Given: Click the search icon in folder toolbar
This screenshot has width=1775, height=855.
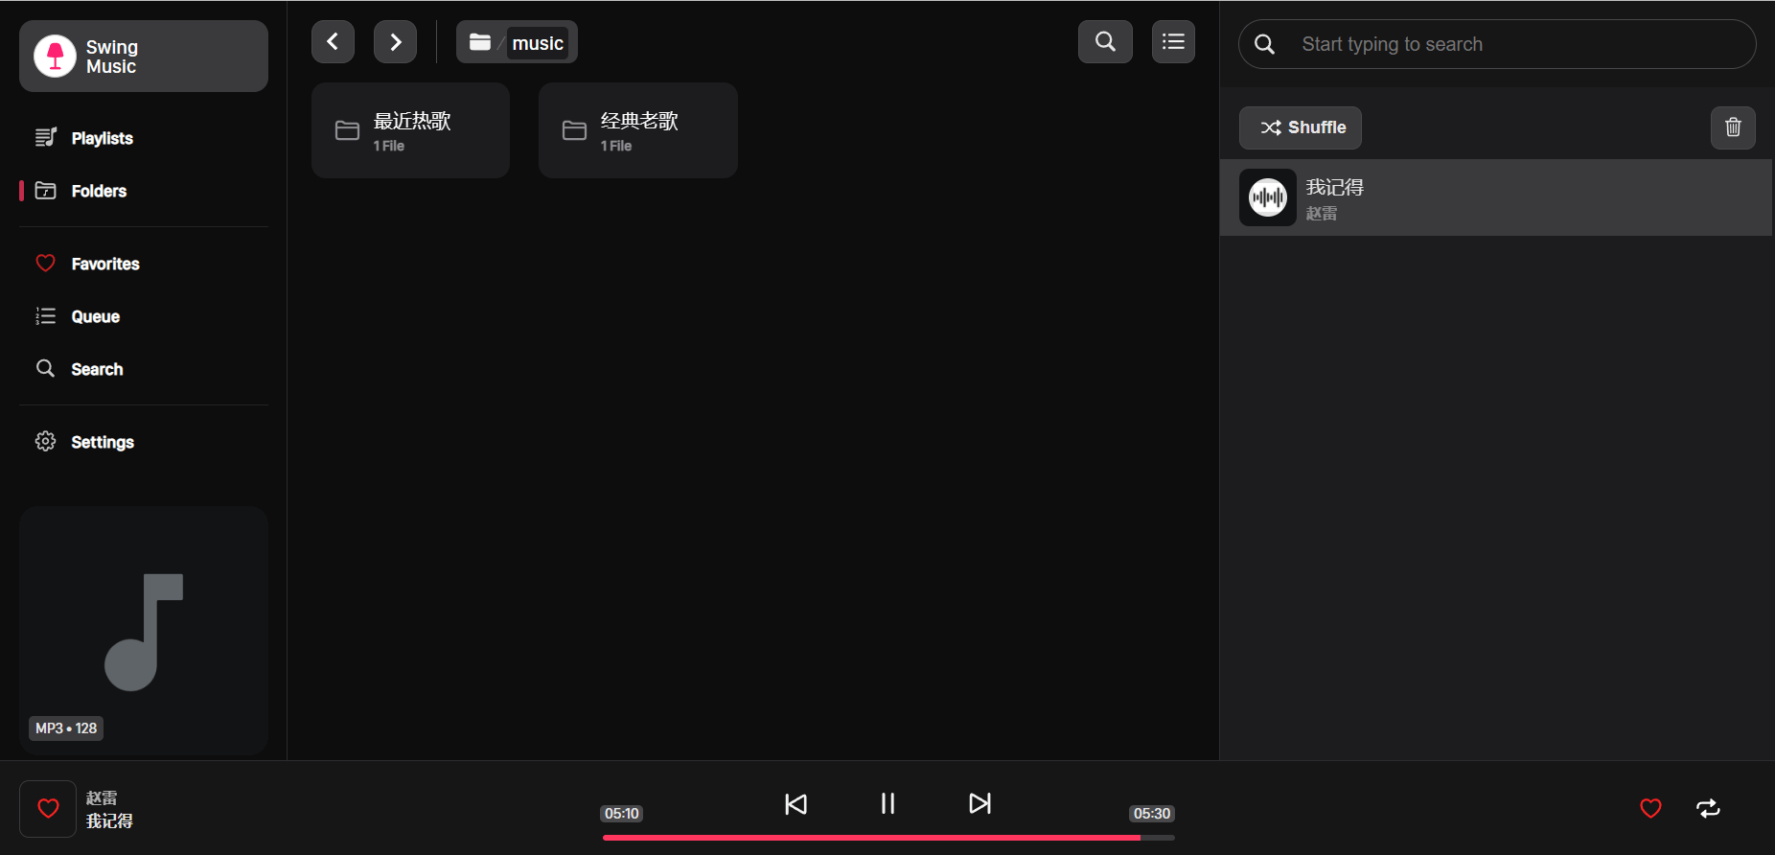Looking at the screenshot, I should [1105, 42].
